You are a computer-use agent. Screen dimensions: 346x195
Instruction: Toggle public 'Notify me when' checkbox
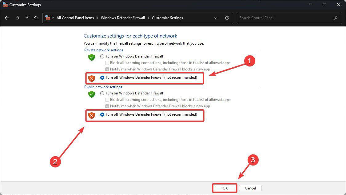[x=107, y=106]
